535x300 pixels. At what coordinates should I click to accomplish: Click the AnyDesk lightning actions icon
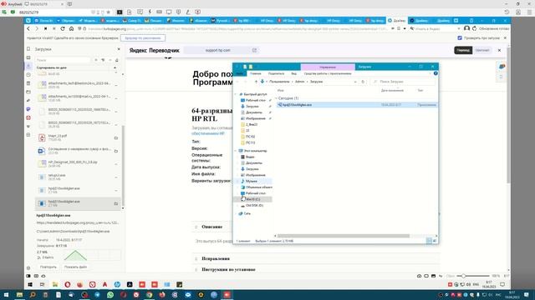[x=150, y=12]
